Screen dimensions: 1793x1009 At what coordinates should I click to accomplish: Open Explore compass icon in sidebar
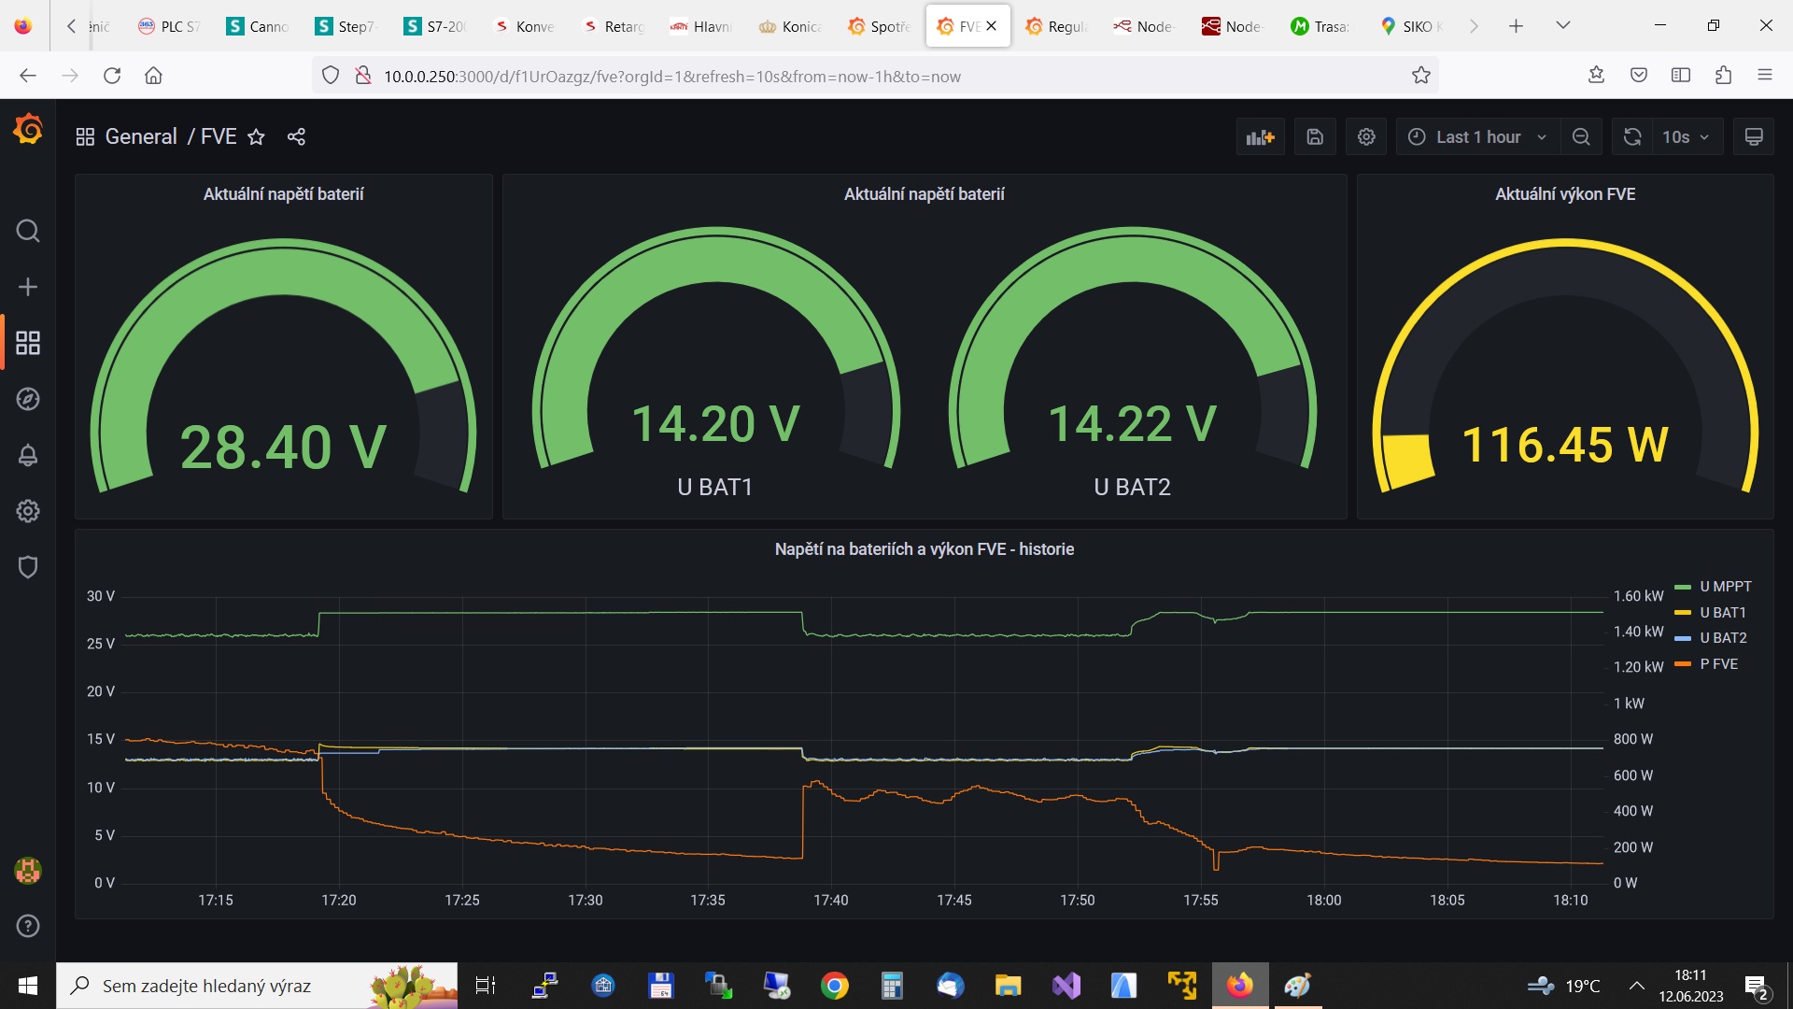[28, 399]
